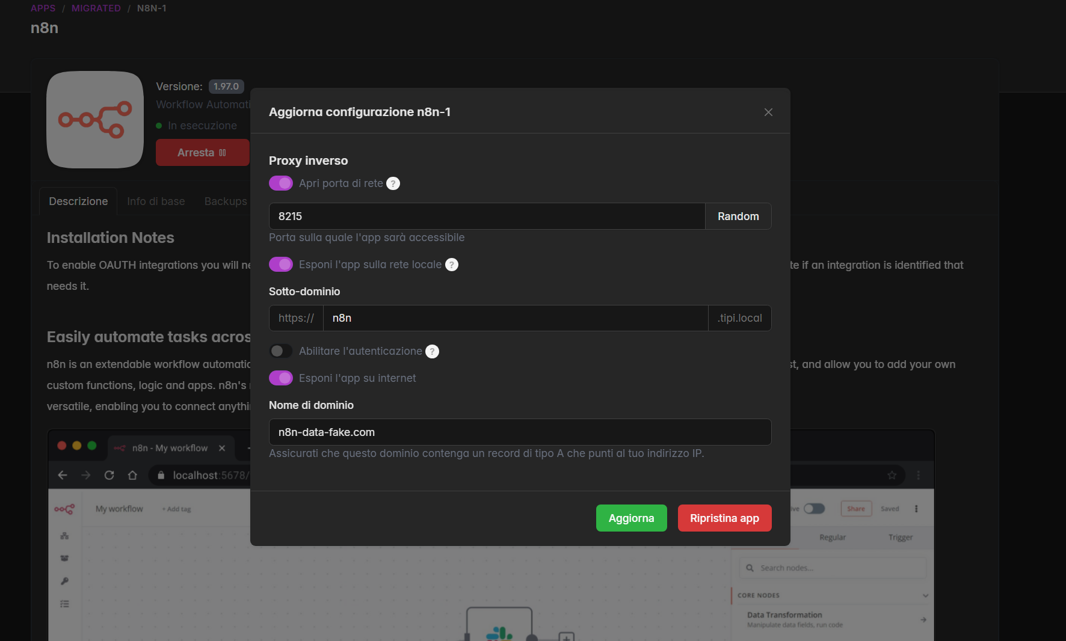Click the Saved label in the preview

point(890,509)
